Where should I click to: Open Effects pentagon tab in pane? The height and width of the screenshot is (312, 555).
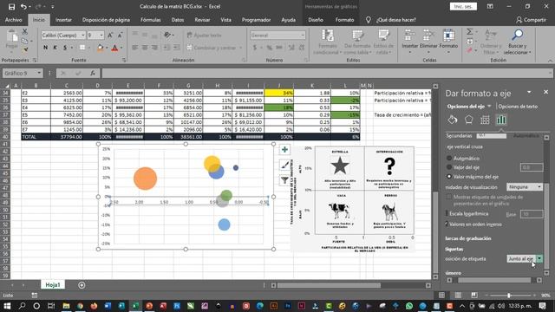tap(468, 120)
